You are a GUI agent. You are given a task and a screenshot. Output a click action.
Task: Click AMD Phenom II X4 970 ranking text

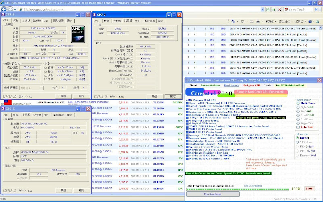tap(51, 103)
